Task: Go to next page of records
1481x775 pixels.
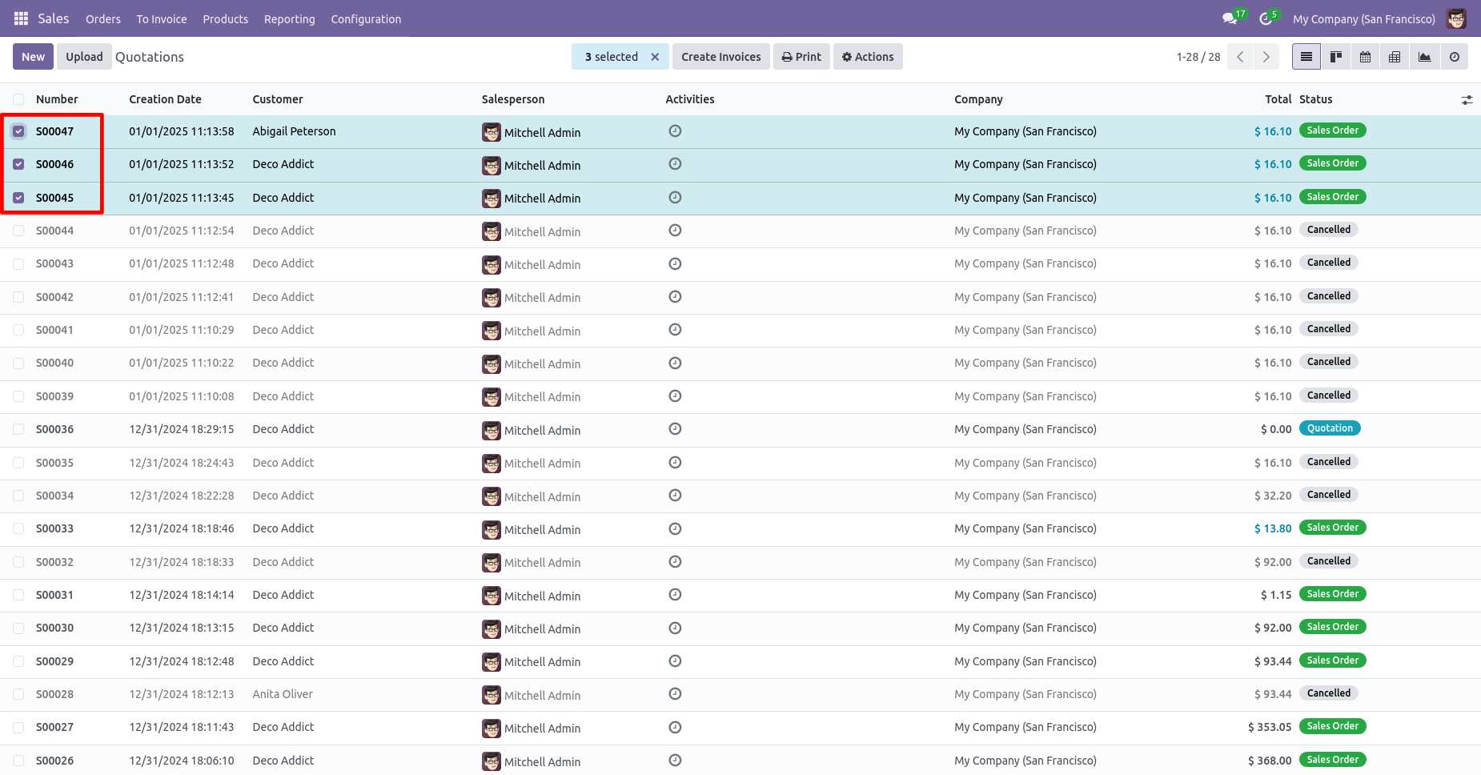Action: click(1266, 57)
